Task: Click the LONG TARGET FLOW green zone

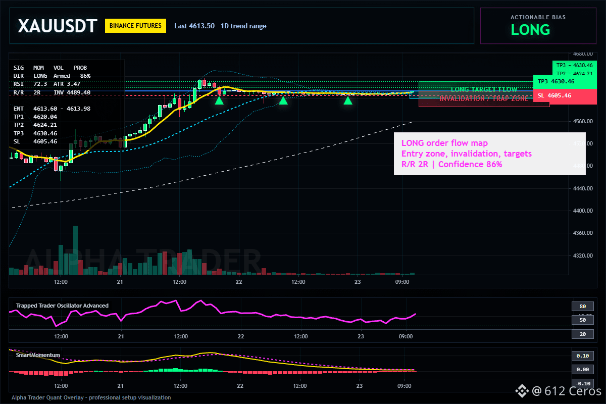Action: pos(484,89)
